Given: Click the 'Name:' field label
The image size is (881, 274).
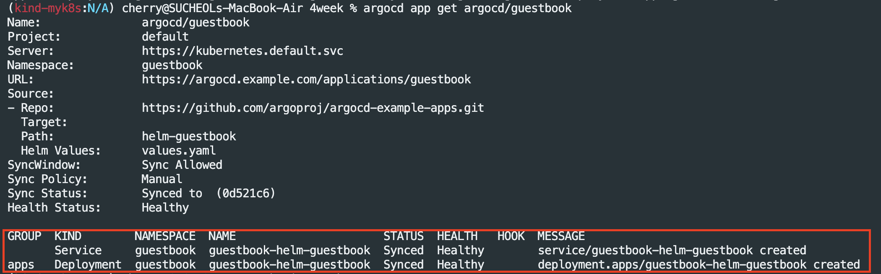Looking at the screenshot, I should [x=24, y=23].
